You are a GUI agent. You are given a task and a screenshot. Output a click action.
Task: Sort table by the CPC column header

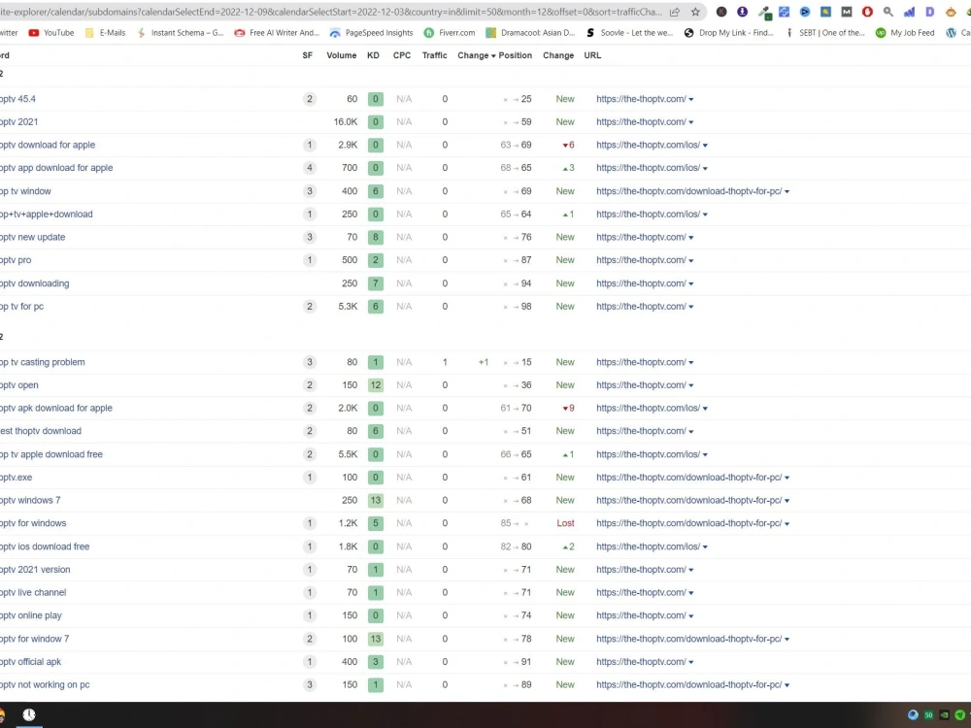click(401, 55)
